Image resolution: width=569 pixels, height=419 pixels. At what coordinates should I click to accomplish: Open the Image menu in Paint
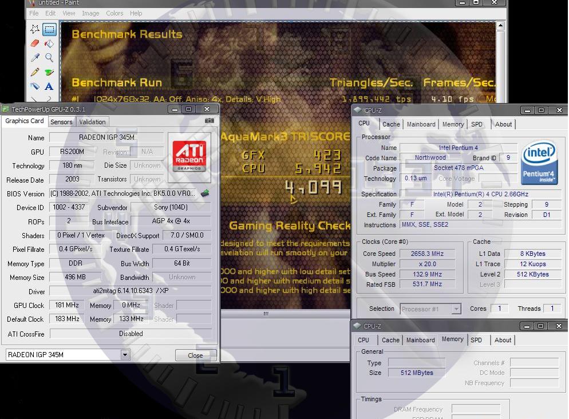coord(90,13)
